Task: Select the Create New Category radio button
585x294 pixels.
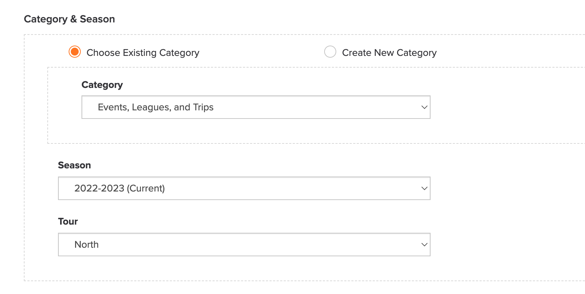Action: tap(330, 52)
